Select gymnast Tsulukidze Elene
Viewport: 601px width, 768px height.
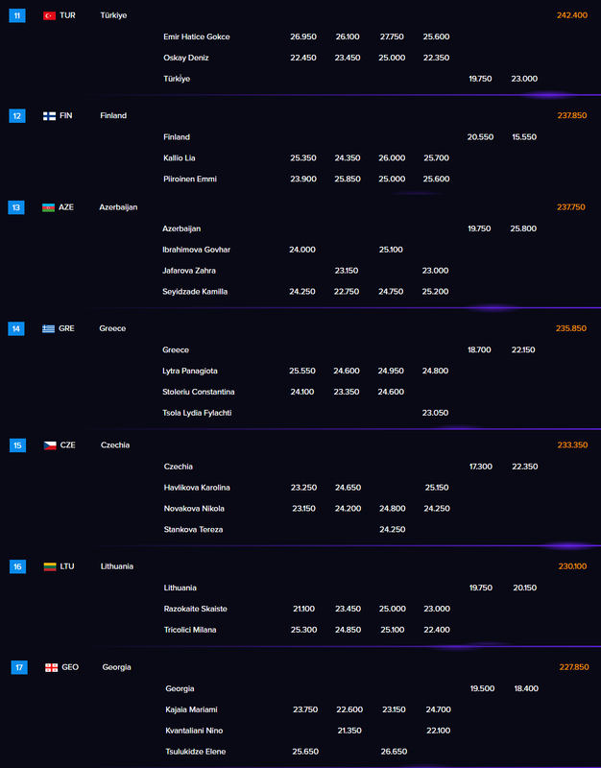pyautogui.click(x=196, y=753)
